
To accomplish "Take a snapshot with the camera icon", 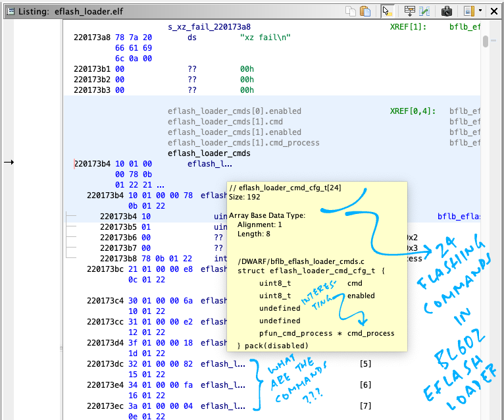I will [447, 11].
